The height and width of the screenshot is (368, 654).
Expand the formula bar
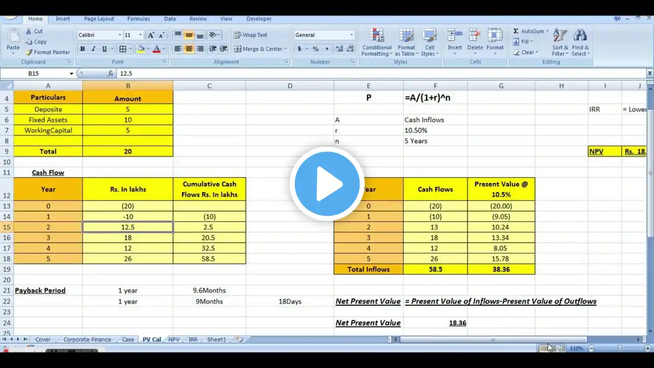pyautogui.click(x=650, y=74)
